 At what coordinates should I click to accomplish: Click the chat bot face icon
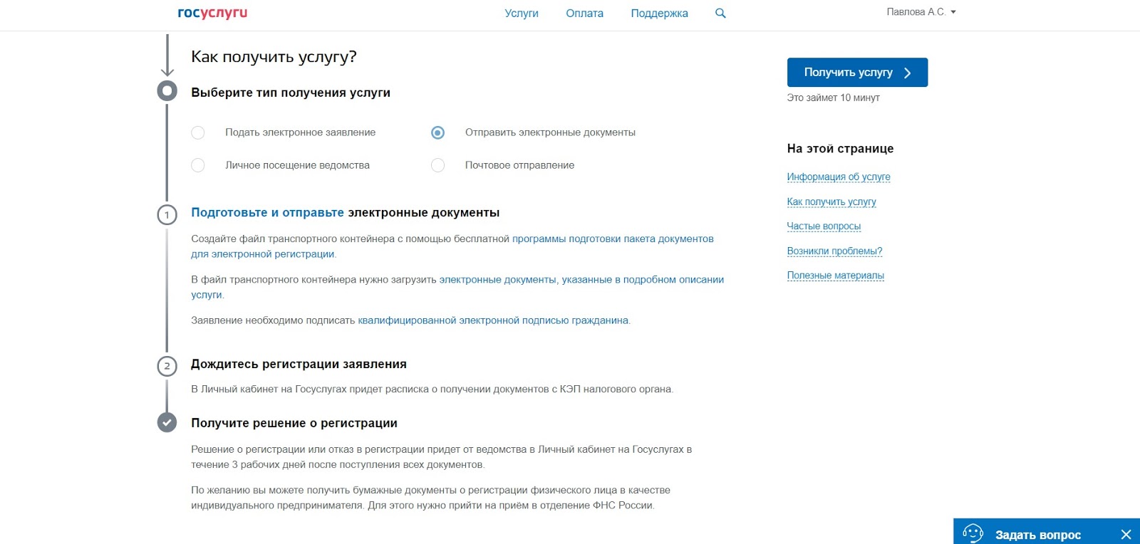(x=973, y=533)
